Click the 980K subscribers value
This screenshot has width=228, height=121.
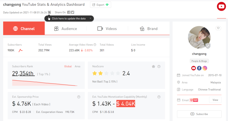pyautogui.click(x=11, y=50)
